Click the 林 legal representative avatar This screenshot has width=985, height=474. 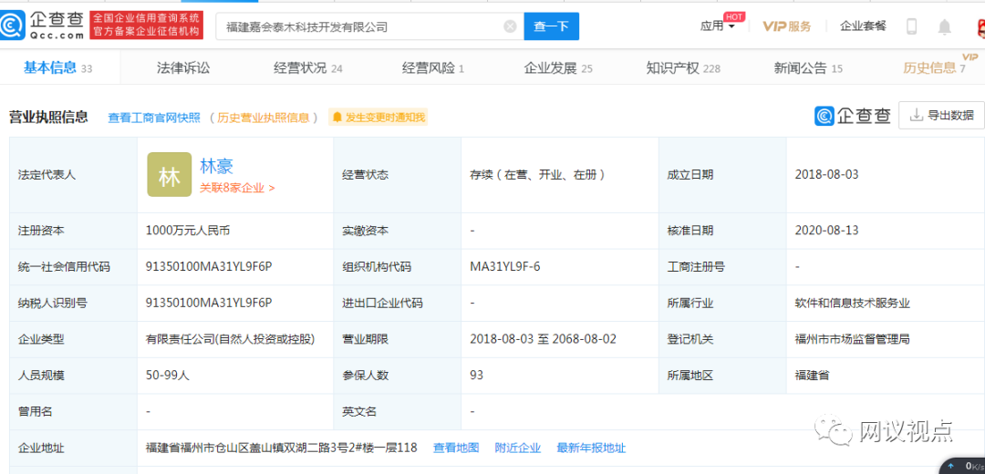170,175
